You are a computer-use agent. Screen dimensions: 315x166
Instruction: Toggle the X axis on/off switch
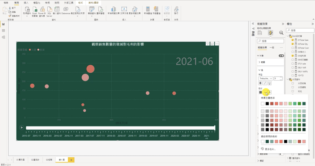(x=281, y=56)
